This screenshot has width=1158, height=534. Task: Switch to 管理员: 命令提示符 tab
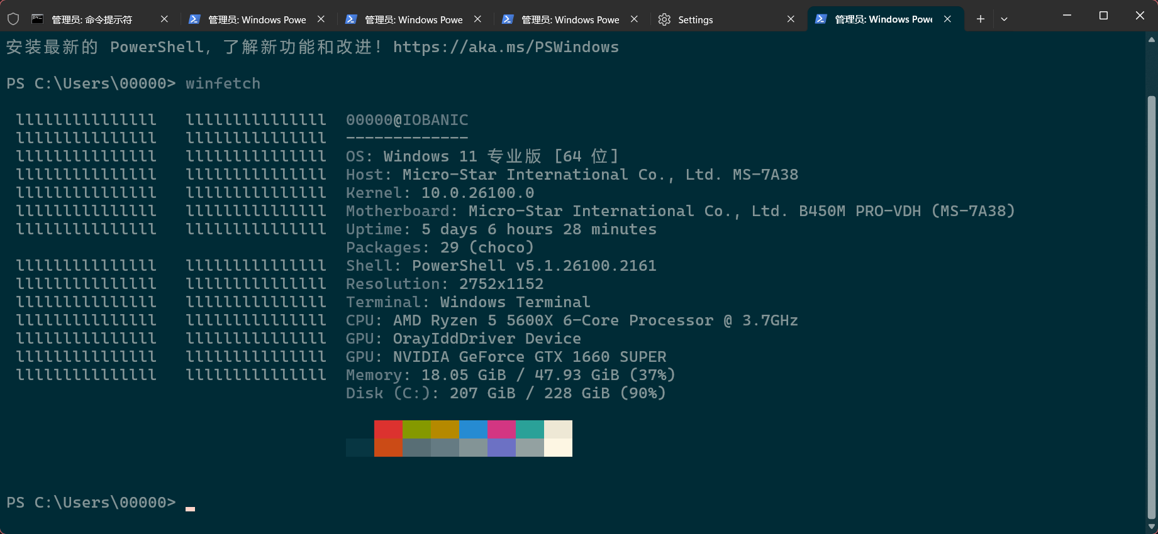pyautogui.click(x=101, y=19)
